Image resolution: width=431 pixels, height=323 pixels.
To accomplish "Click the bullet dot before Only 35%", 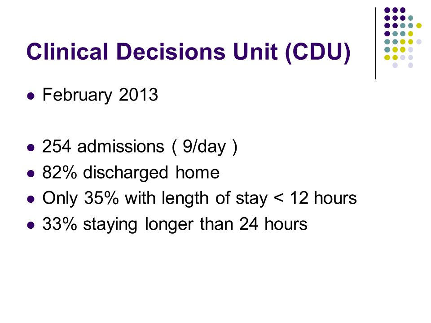I will click(31, 199).
